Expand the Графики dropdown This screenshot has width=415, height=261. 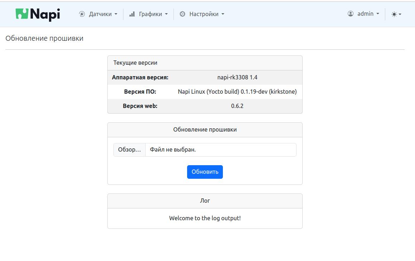[151, 14]
